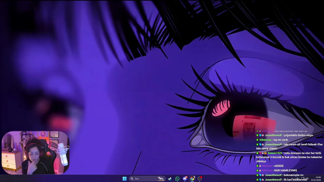
Task: Click the zebra search highlight icon
Action: tap(161, 179)
